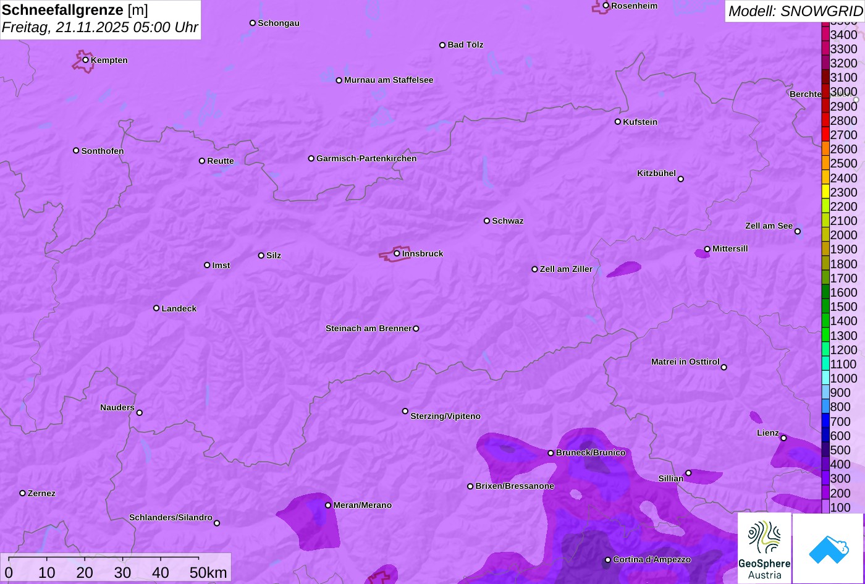This screenshot has height=584, width=865.
Task: Click the Steinach am Brenner marker dot
Action: (416, 328)
